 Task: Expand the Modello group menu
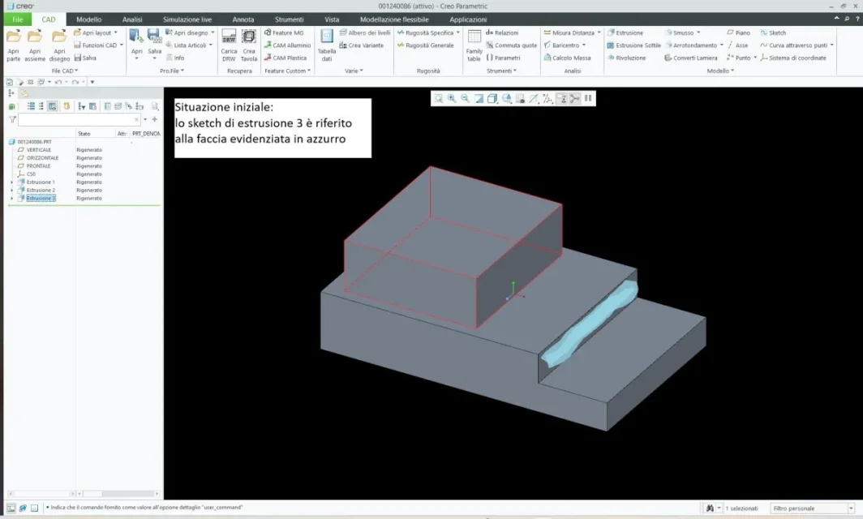tap(720, 71)
